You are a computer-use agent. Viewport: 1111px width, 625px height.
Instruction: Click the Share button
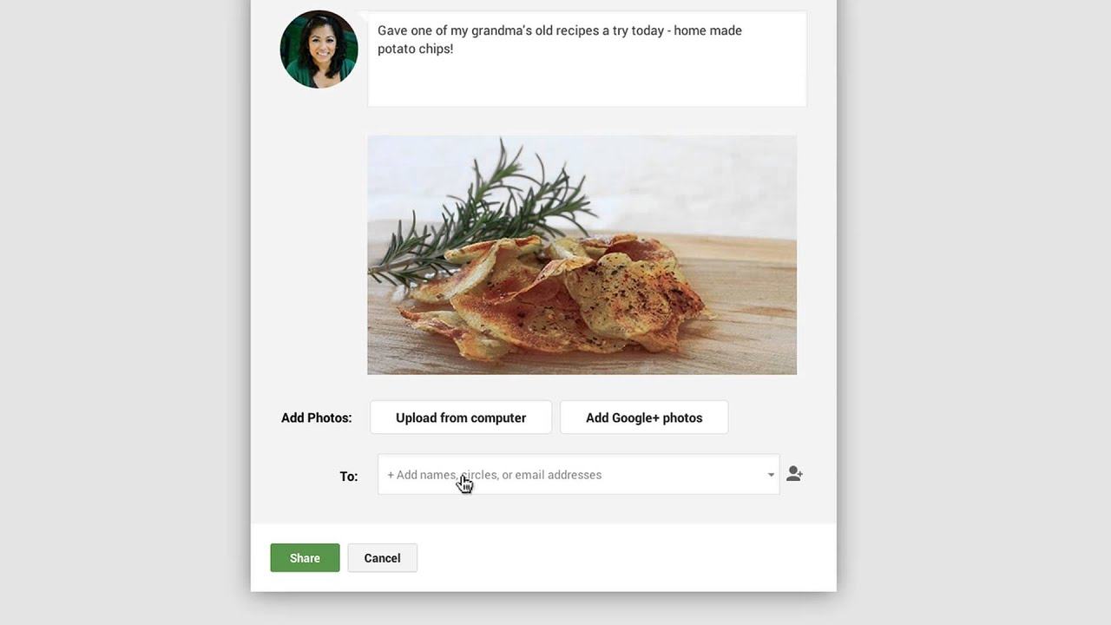[x=305, y=558]
